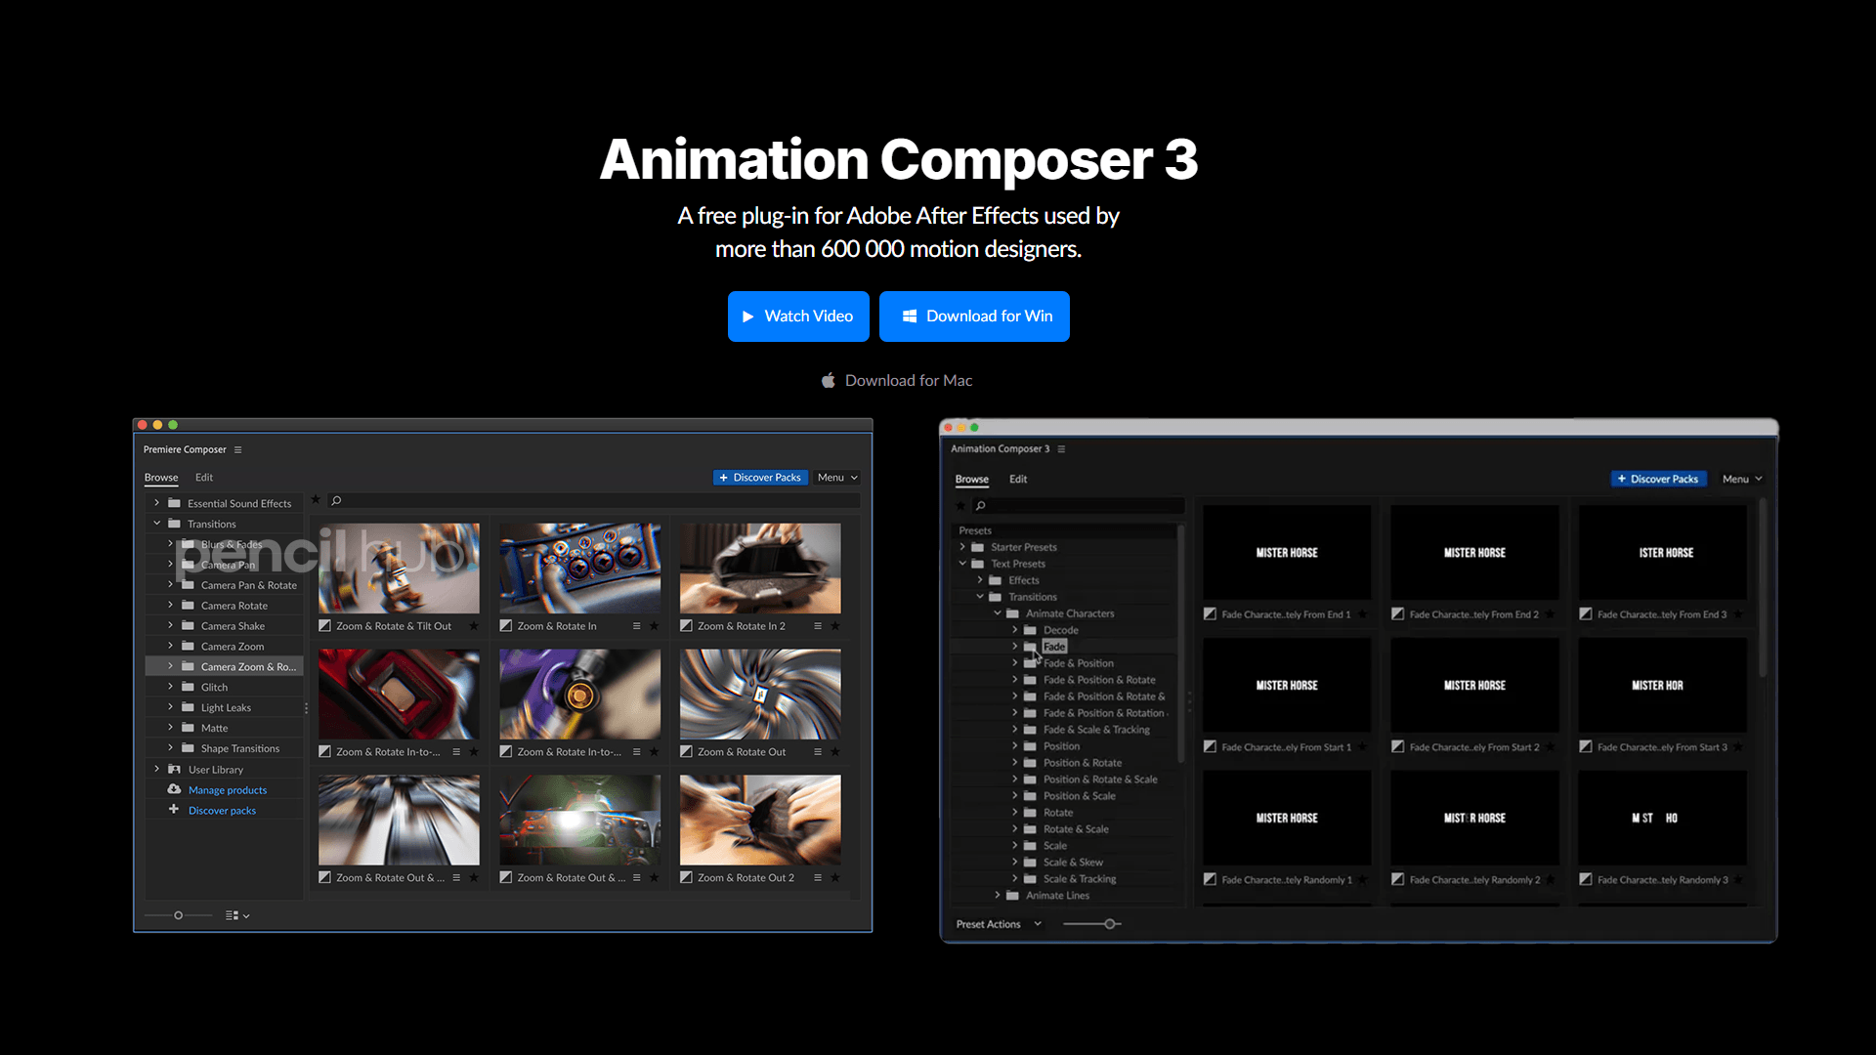Select Fade Characte..tely From End 2 thumbnail
The height and width of the screenshot is (1055, 1876).
point(1475,553)
